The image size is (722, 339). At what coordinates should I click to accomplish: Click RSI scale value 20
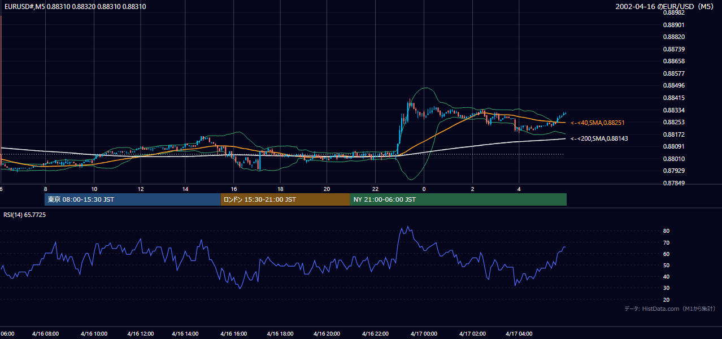click(666, 299)
